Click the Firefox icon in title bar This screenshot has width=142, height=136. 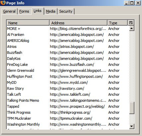(3, 3)
